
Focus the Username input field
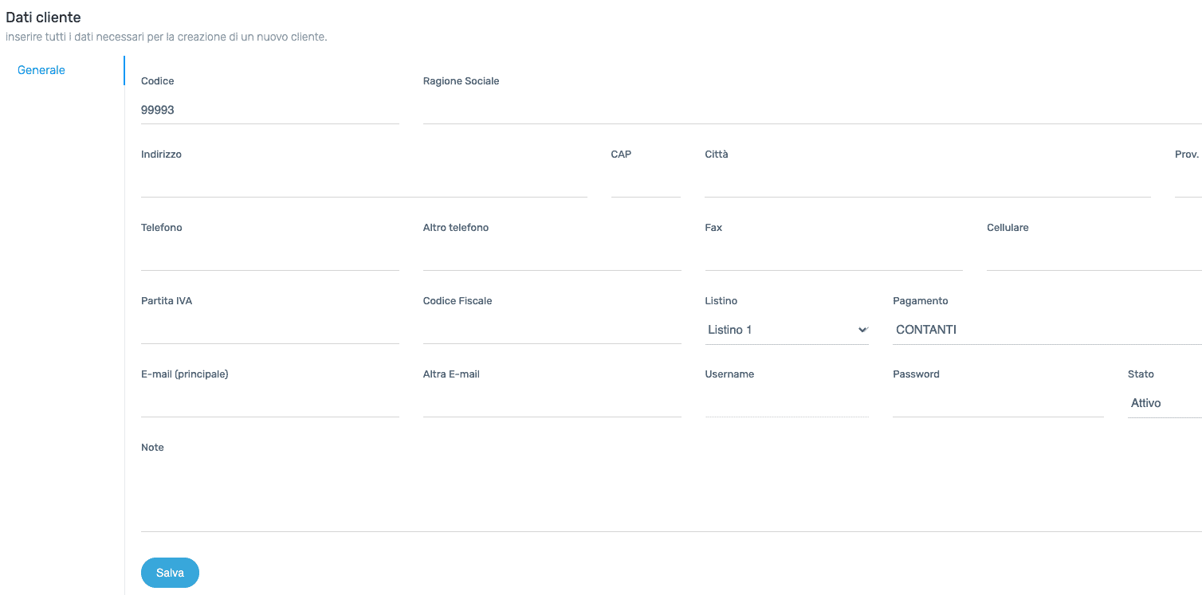coord(787,403)
